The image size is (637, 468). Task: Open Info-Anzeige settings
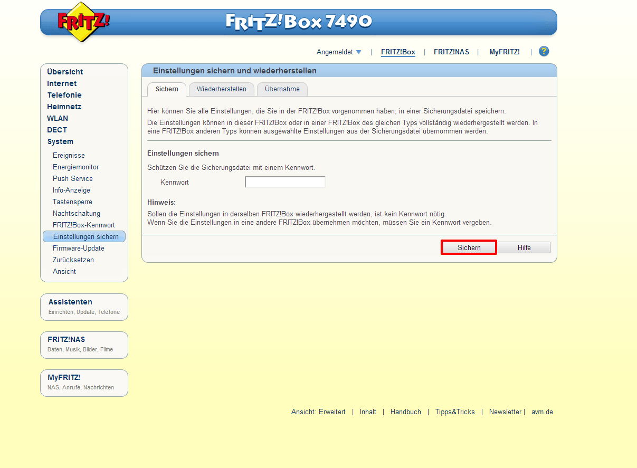71,190
